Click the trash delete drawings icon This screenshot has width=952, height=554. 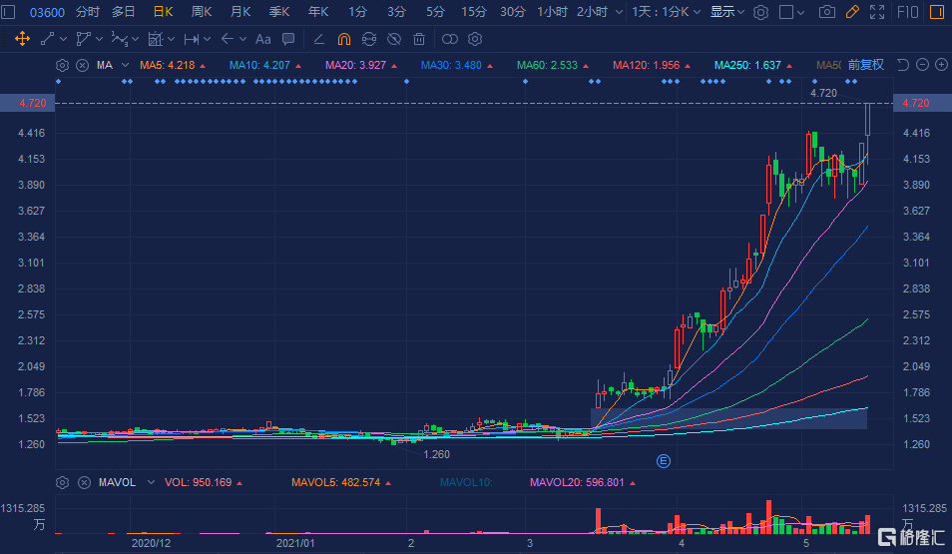click(419, 39)
